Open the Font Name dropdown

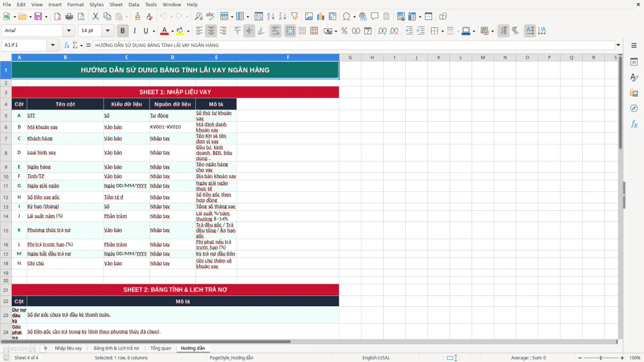[x=69, y=31]
